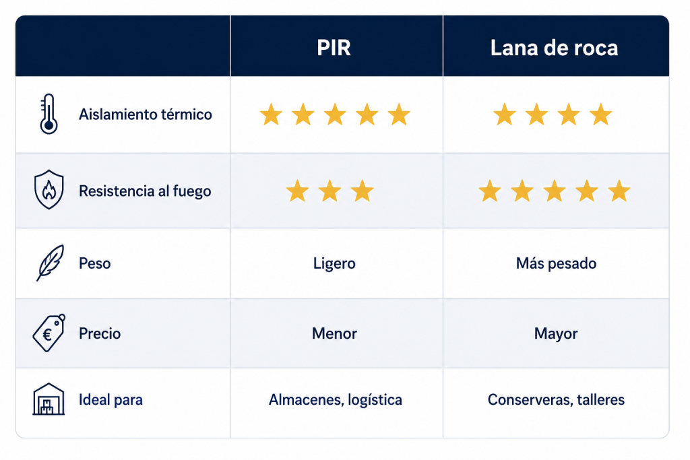Click the flame shield icon
The image size is (690, 460).
[x=49, y=189]
